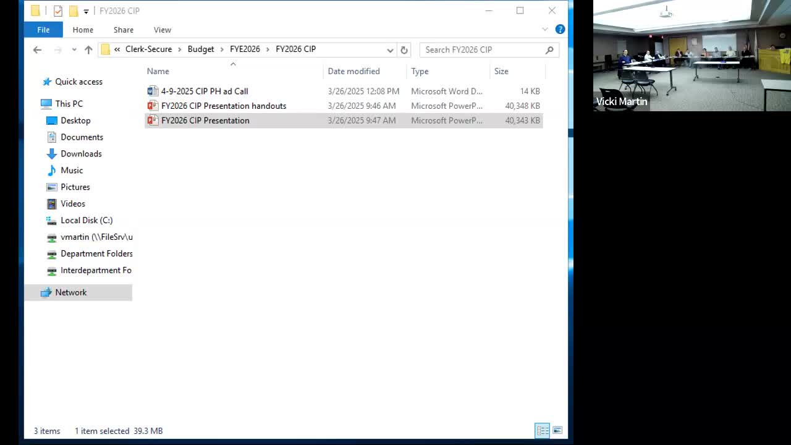
Task: Switch to the View tab
Action: click(x=162, y=30)
